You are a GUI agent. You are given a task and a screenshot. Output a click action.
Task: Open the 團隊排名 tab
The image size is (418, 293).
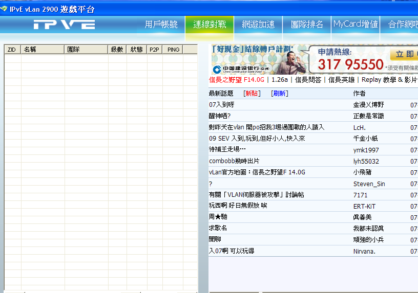(307, 25)
